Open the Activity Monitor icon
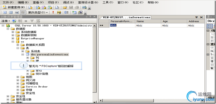The image size is (216, 104). pos(84,7)
